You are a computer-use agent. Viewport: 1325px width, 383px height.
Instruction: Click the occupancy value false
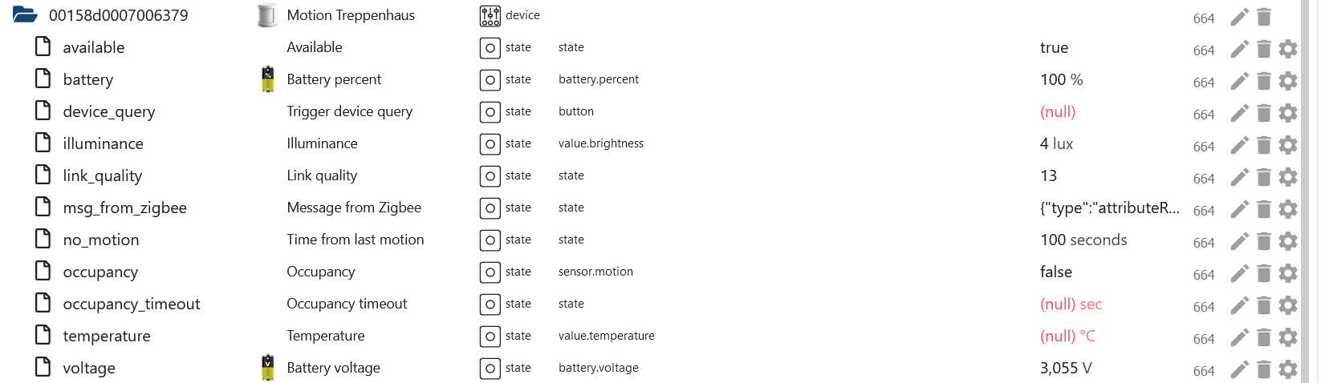pyautogui.click(x=1055, y=272)
